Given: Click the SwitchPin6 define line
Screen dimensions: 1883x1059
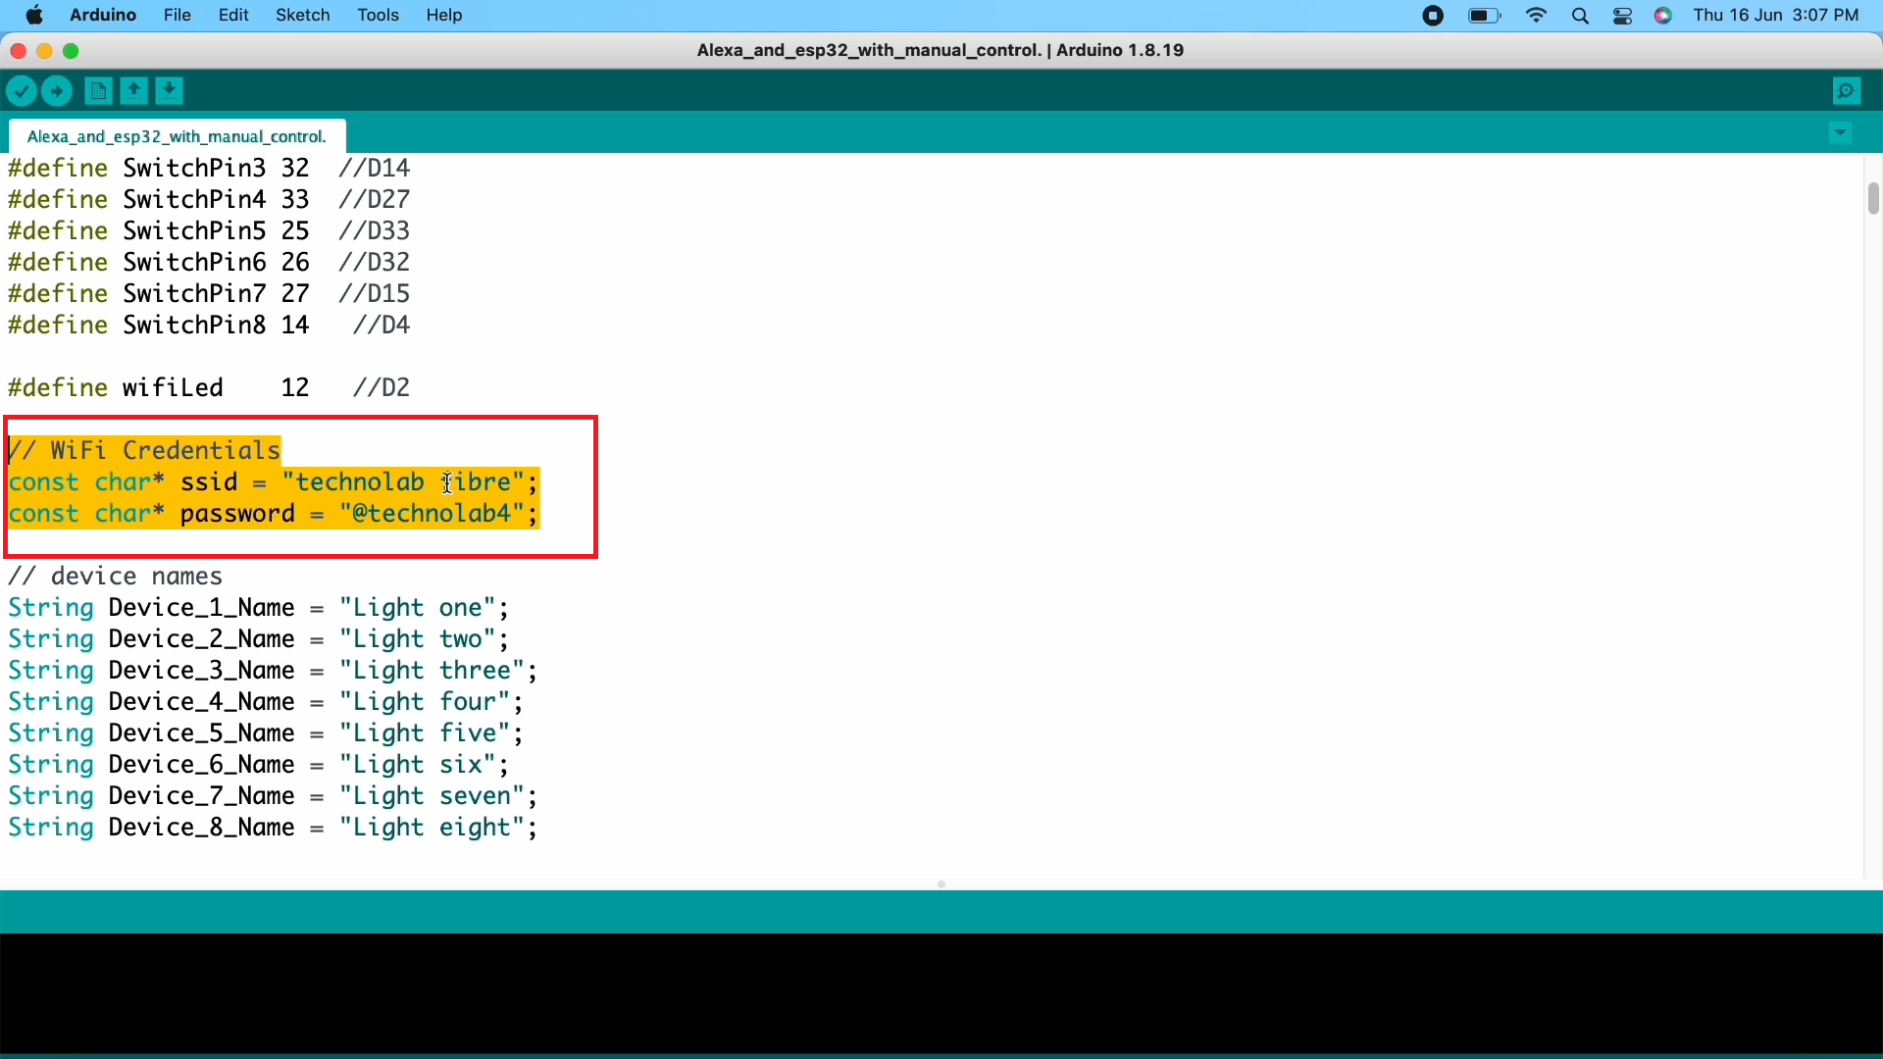Looking at the screenshot, I should click(x=209, y=263).
